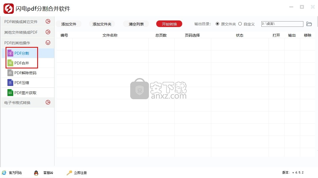This screenshot has width=318, height=178.
Task: Click the QQ penguin icon
Action: (x=36, y=173)
